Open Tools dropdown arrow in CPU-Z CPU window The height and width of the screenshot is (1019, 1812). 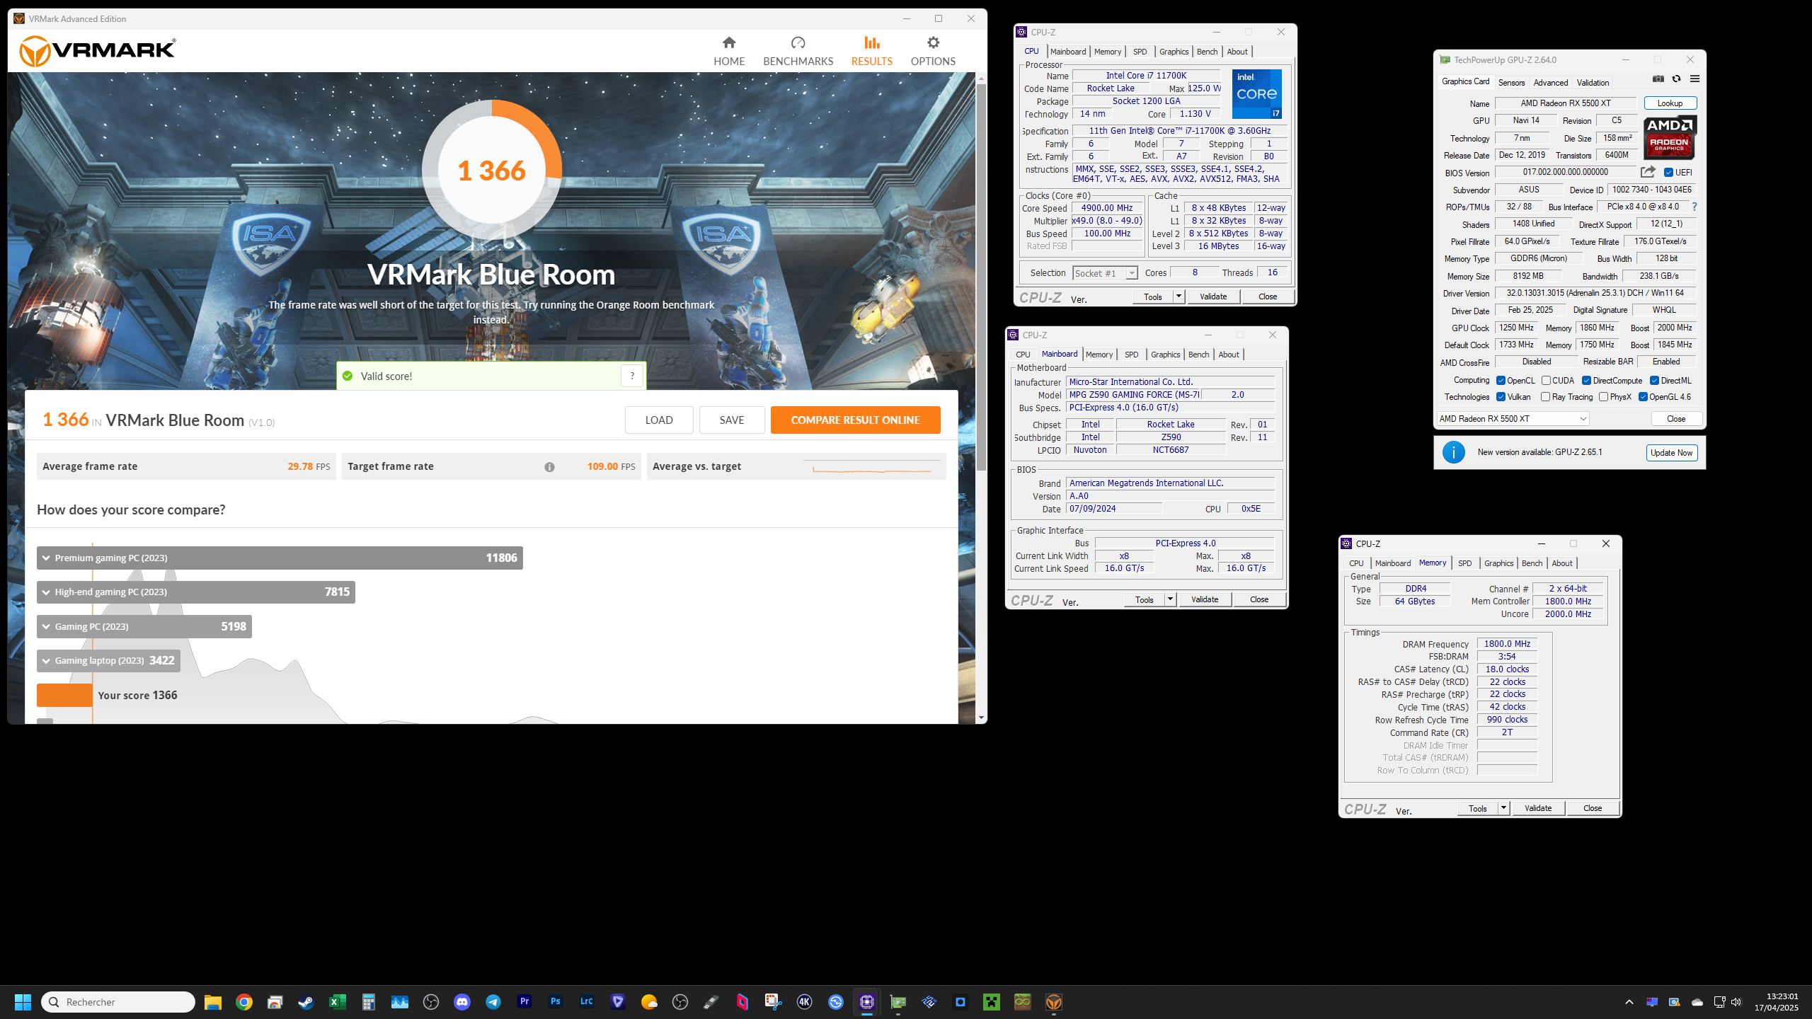coord(1179,297)
